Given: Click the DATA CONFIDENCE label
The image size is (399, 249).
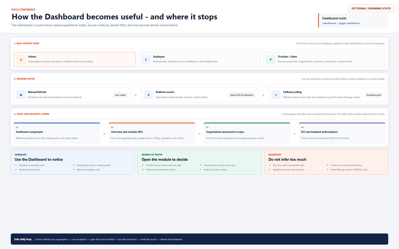Looking at the screenshot, I should [x=24, y=9].
